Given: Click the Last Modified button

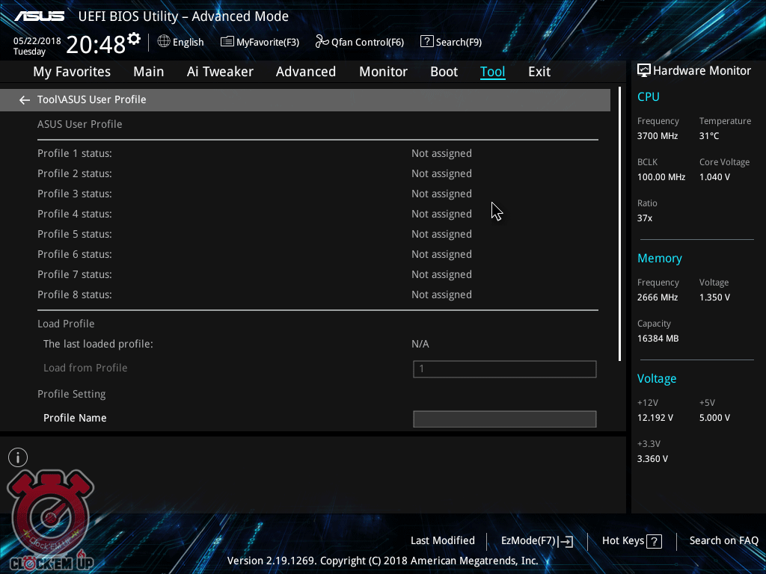Looking at the screenshot, I should point(442,540).
